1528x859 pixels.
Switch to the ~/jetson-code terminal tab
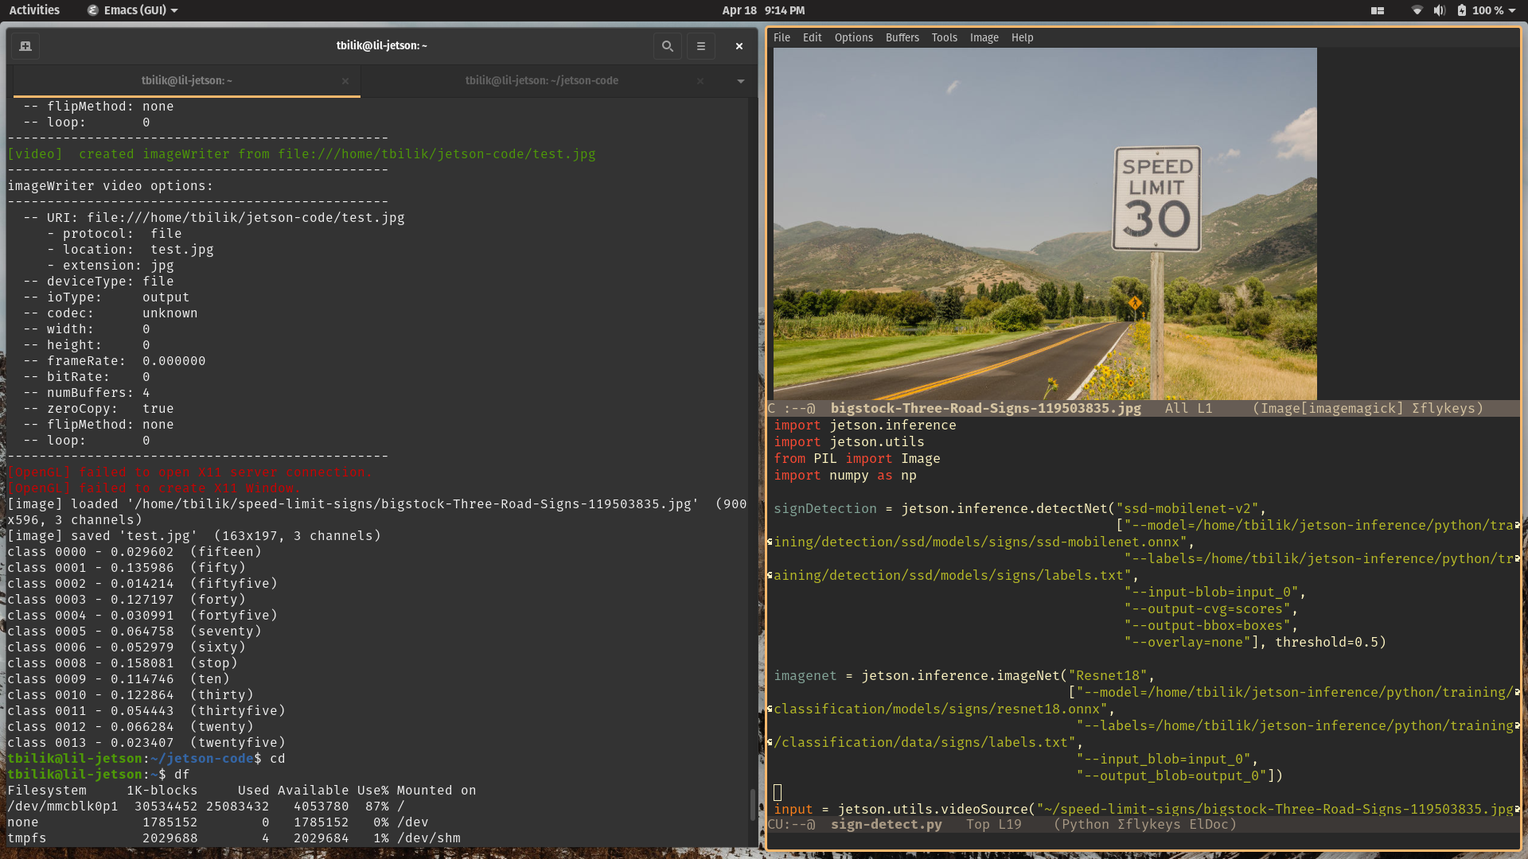click(541, 81)
